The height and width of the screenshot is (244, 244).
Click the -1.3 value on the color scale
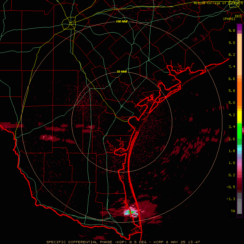point(231,199)
